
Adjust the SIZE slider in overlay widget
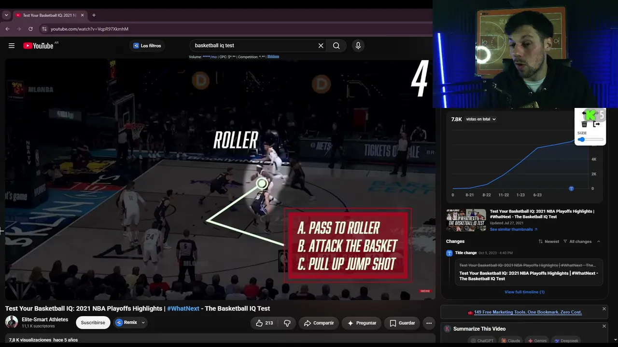pos(590,140)
